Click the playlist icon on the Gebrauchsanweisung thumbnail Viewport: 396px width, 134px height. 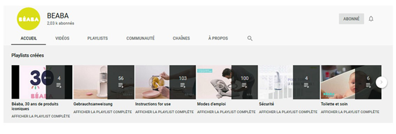click(x=121, y=85)
